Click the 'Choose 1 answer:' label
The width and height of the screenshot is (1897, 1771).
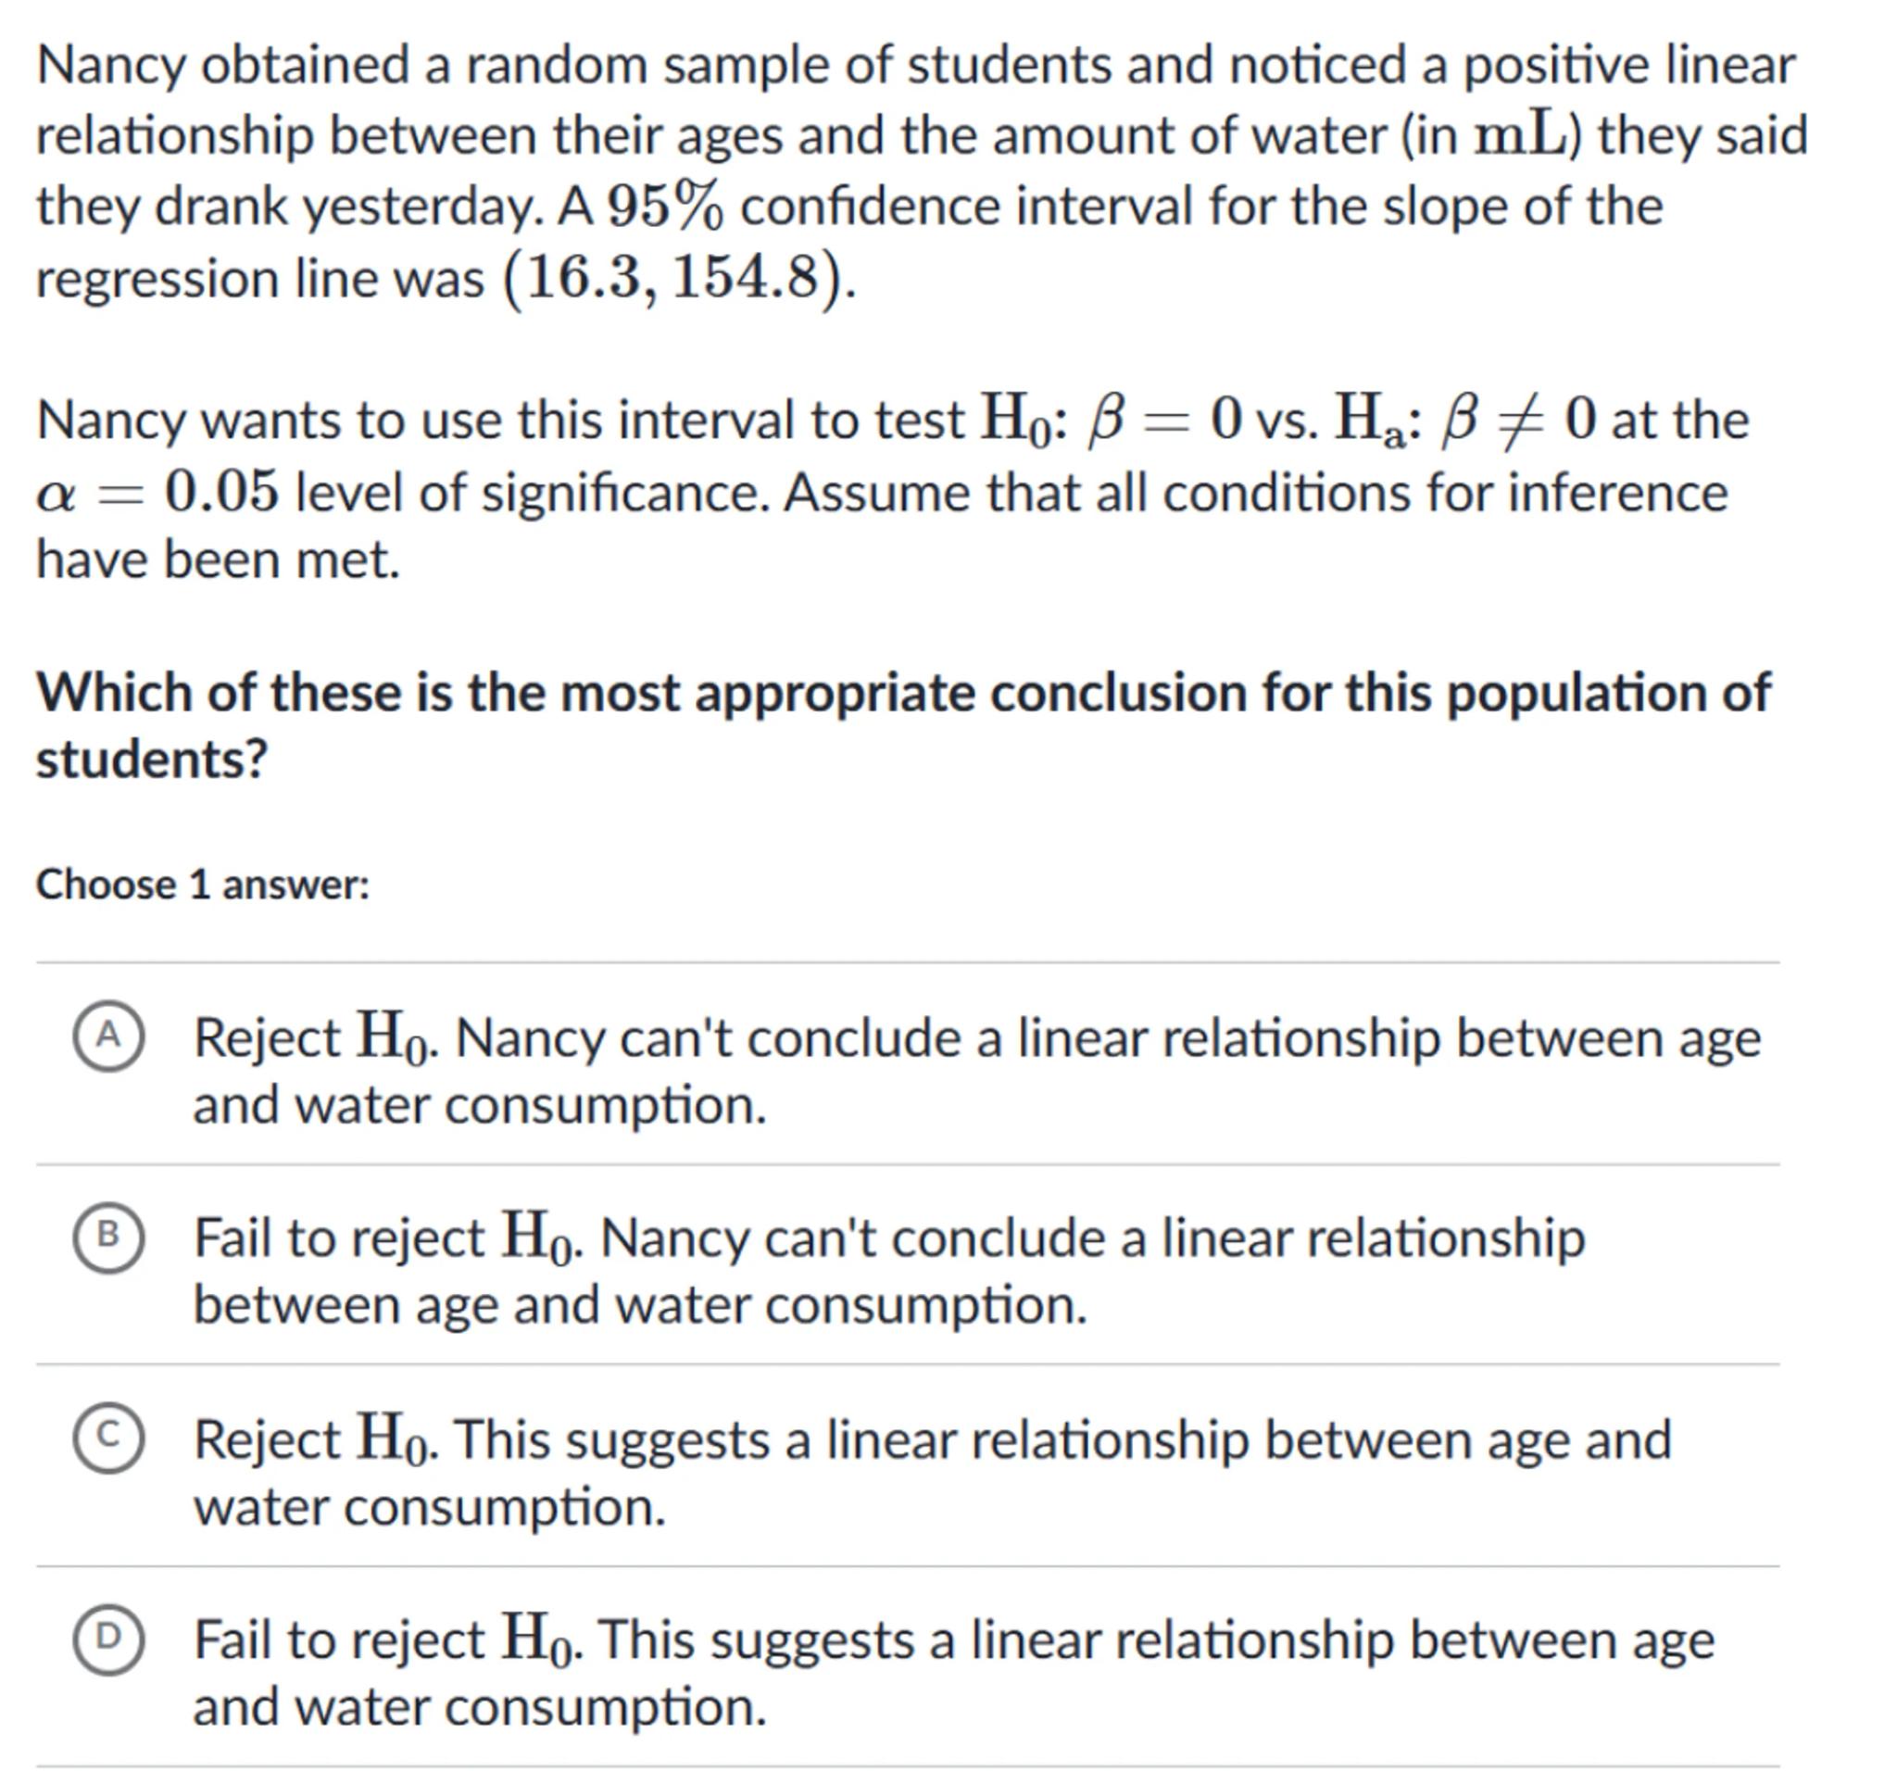202,885
